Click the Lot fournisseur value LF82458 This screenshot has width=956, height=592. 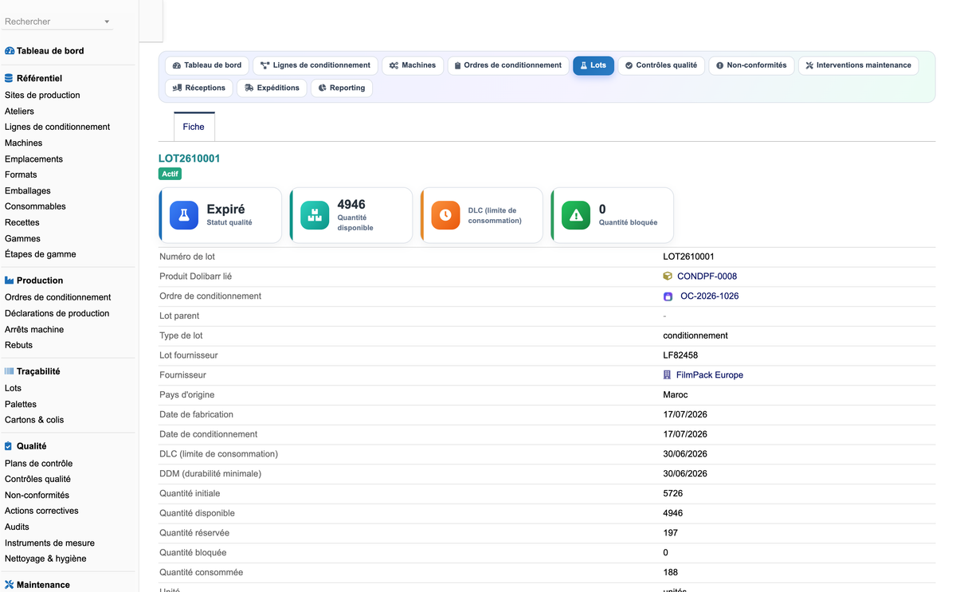[680, 355]
